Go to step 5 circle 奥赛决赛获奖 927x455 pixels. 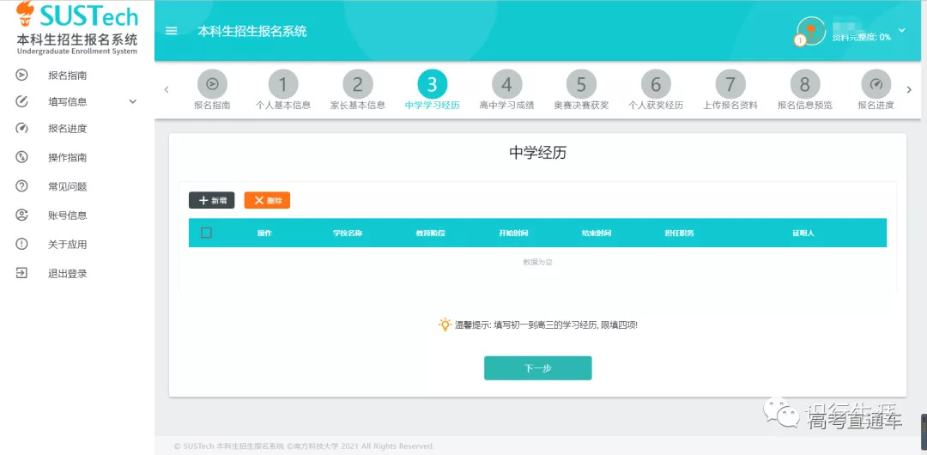(x=581, y=85)
